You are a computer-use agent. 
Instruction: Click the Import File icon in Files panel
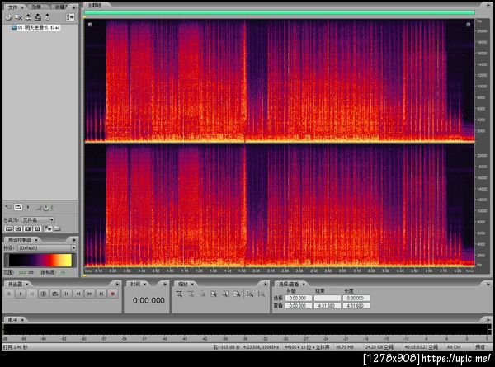(8, 17)
